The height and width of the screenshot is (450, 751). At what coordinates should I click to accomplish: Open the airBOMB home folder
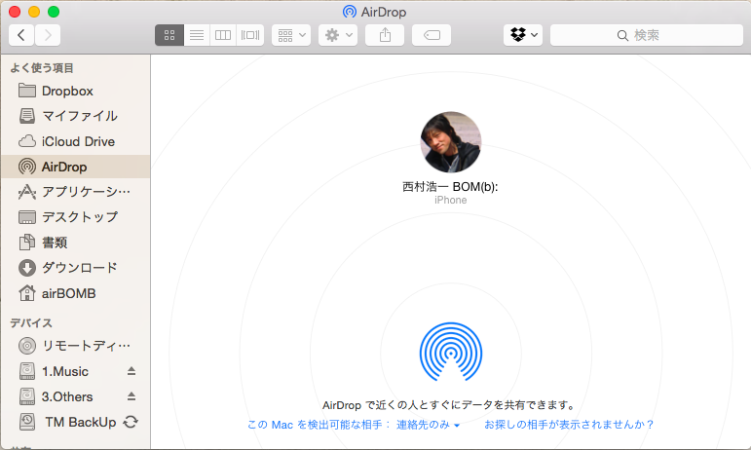click(x=76, y=293)
